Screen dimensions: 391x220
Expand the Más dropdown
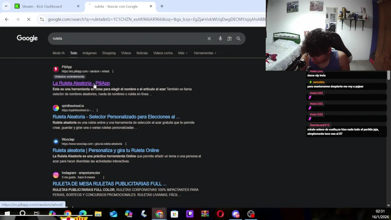tap(183, 53)
